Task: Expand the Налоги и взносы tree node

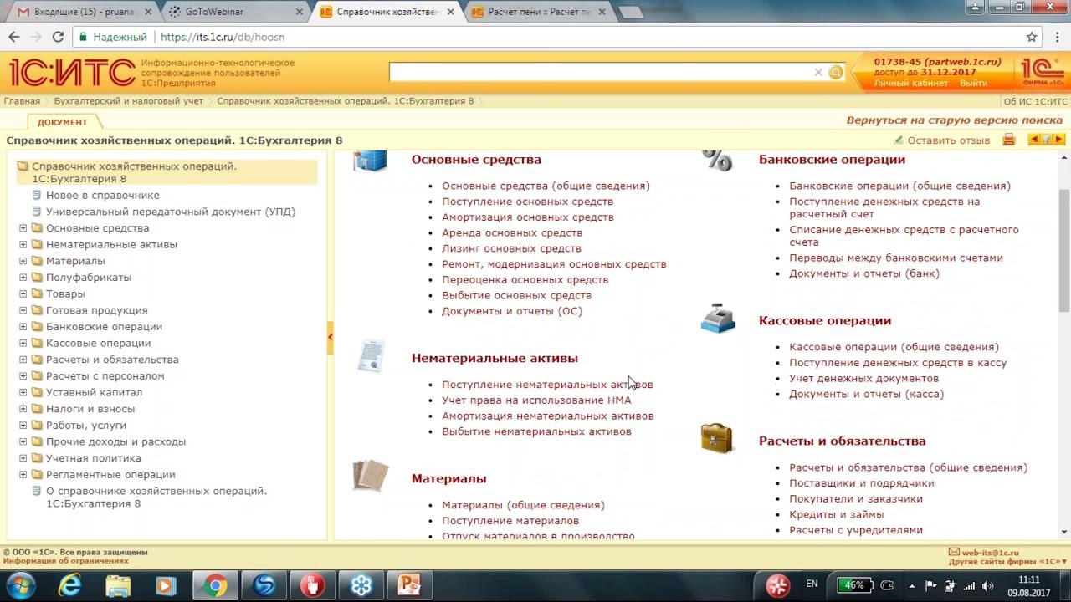Action: tap(23, 409)
